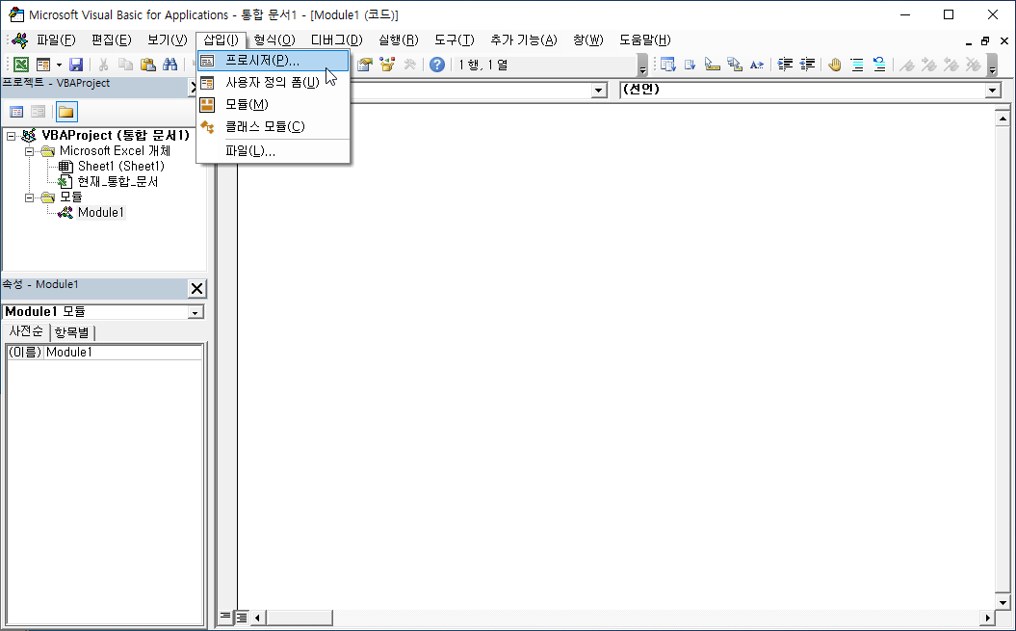Click the (이름) Module1 value field

coord(123,353)
